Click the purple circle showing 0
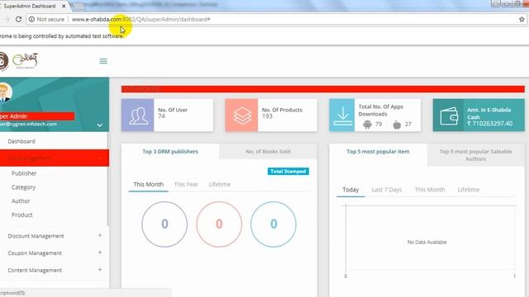529x297 pixels. point(164,224)
